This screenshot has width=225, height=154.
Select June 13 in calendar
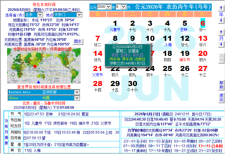[203, 41]
